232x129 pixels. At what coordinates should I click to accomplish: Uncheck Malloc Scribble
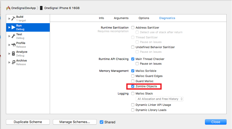[x=133, y=71]
